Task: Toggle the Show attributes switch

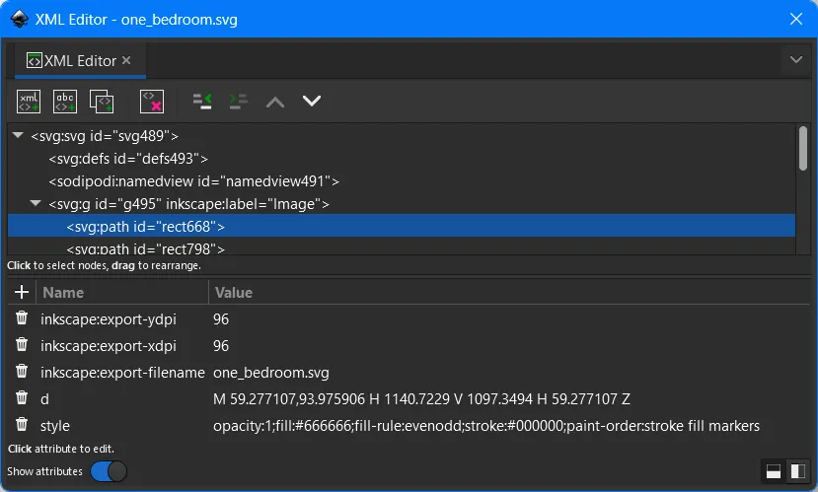Action: click(109, 471)
